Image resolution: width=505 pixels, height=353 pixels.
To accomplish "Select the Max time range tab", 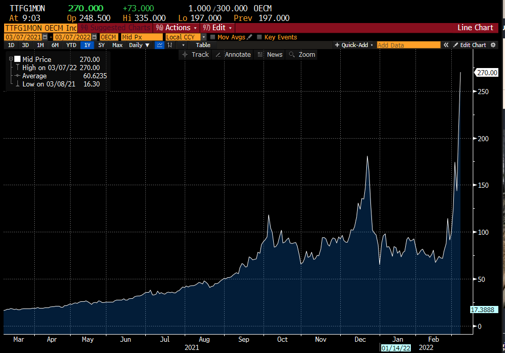I will click(117, 45).
